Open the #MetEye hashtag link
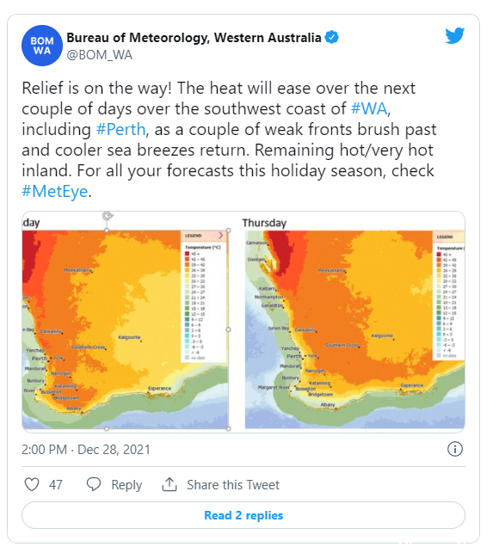 click(x=54, y=192)
